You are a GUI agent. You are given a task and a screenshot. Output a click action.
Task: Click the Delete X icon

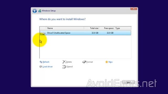[x=64, y=62]
